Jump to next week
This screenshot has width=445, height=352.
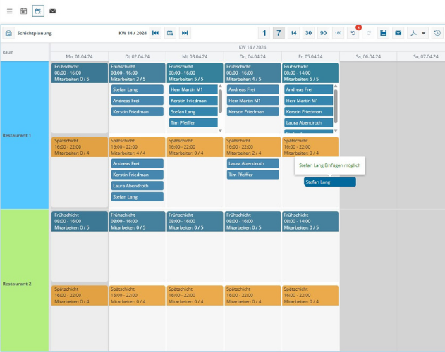(x=185, y=33)
